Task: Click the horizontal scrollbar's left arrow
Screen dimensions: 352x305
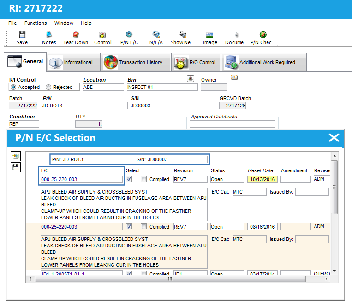Action: point(30,279)
